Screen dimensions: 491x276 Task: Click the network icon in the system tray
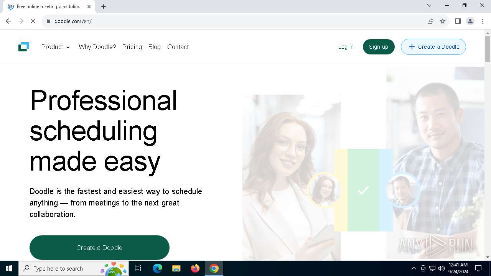[x=432, y=268]
